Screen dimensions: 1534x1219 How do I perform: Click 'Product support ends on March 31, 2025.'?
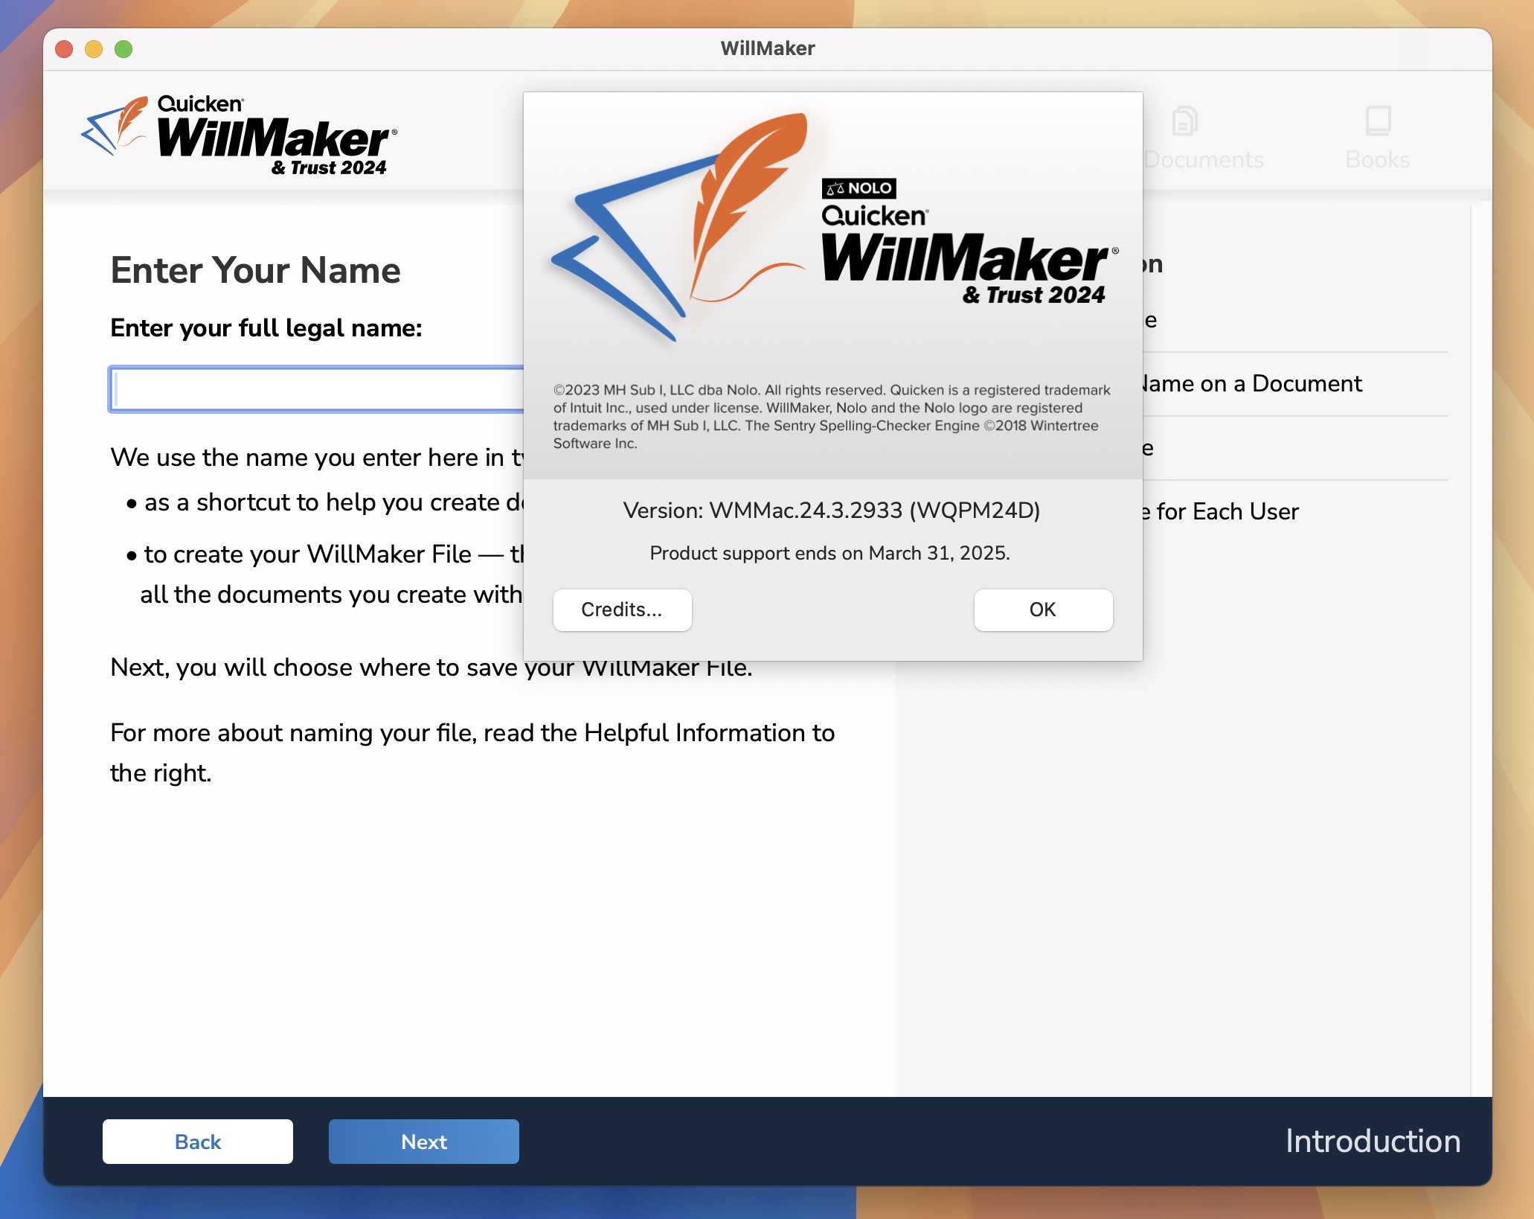[830, 553]
